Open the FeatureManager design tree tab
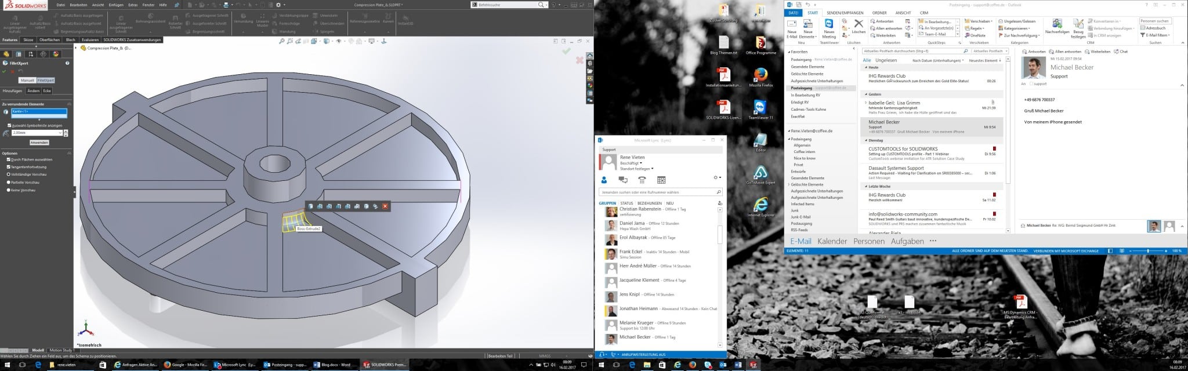The width and height of the screenshot is (1188, 371). click(7, 54)
